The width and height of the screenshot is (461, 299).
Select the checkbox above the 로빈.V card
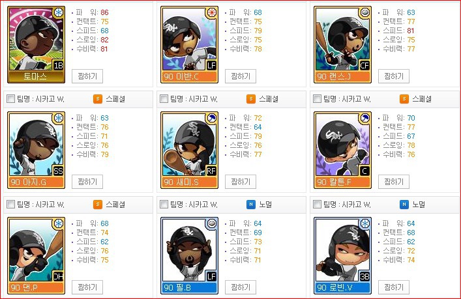pyautogui.click(x=317, y=204)
